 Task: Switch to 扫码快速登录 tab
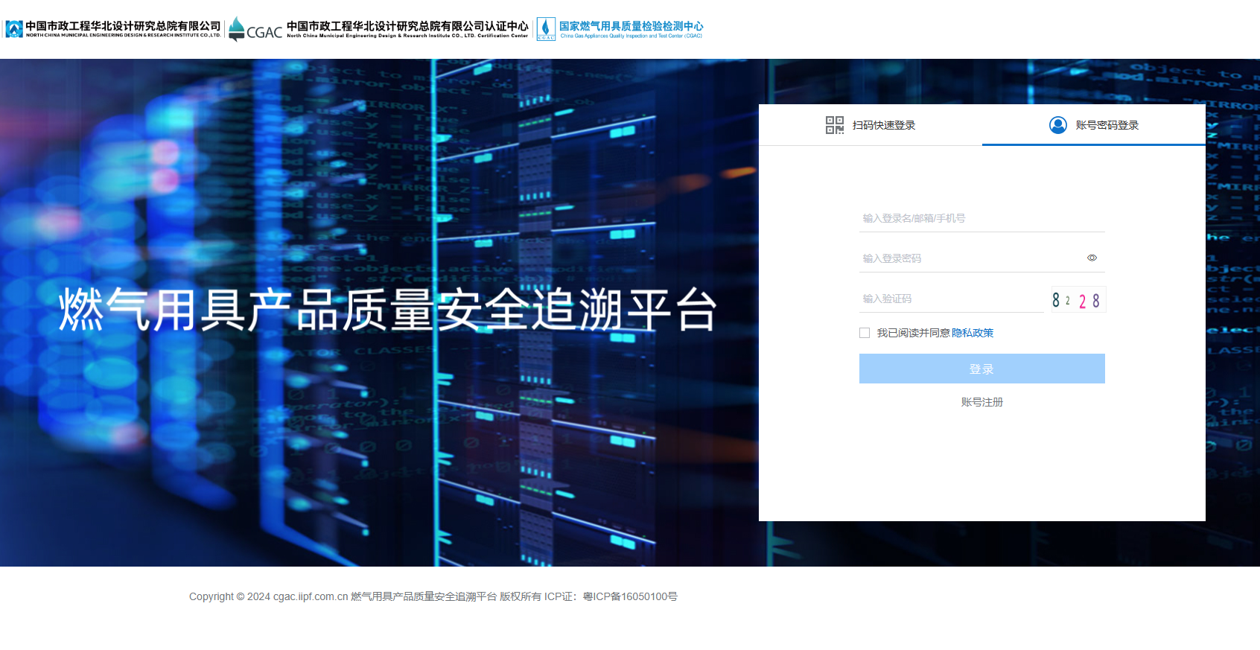[883, 125]
